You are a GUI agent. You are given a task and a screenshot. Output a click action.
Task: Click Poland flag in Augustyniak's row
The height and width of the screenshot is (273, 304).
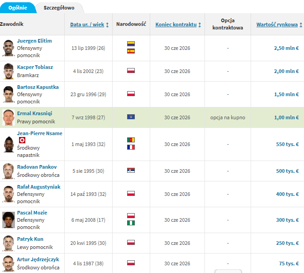click(x=131, y=194)
